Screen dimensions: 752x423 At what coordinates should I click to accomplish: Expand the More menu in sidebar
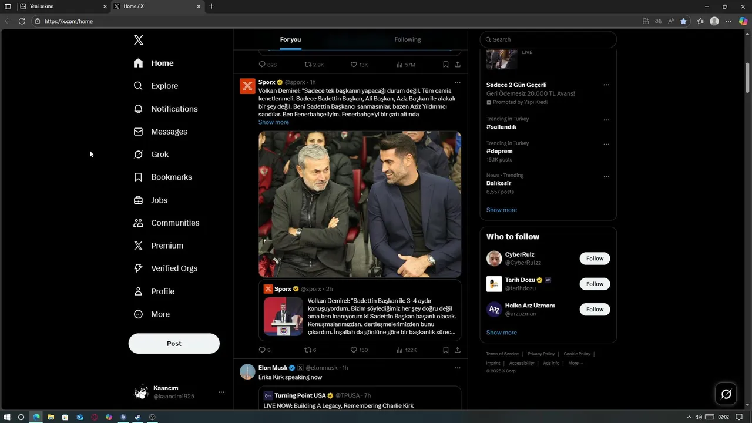(x=152, y=314)
